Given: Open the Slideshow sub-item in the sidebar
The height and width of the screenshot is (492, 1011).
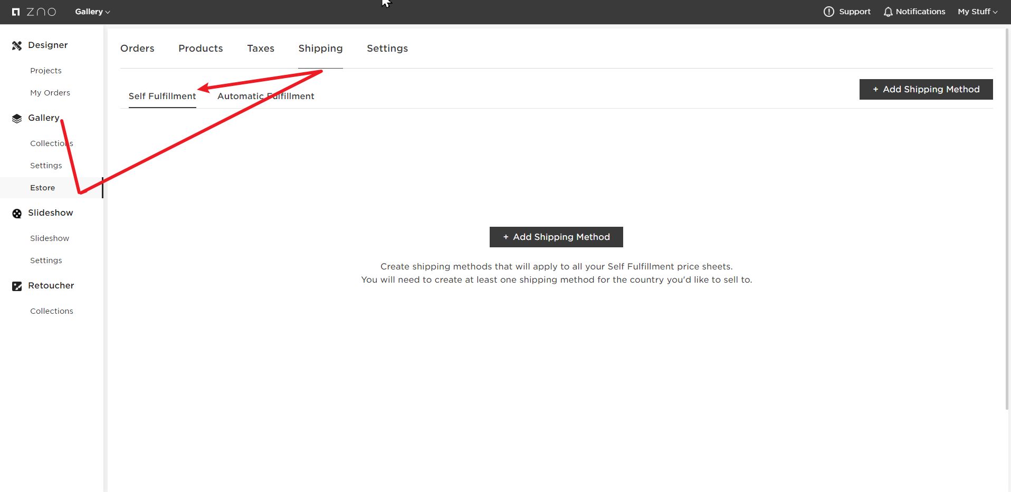Looking at the screenshot, I should coord(50,238).
